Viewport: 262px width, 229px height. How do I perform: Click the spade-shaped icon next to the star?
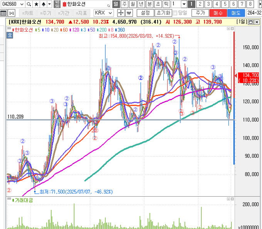click(44, 4)
